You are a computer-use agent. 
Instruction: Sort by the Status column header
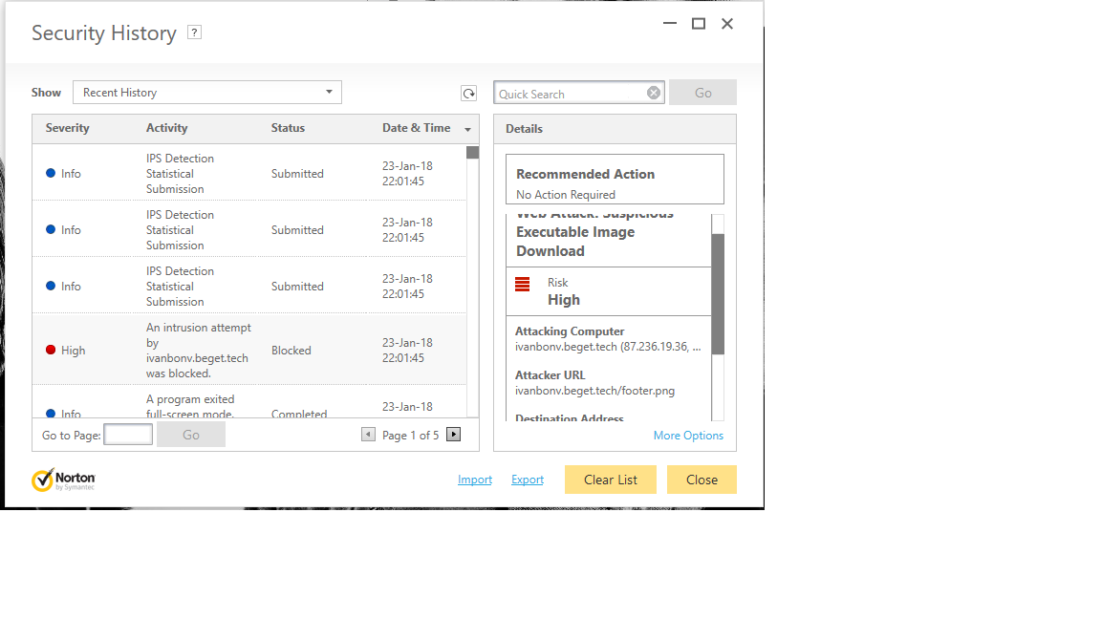pos(288,128)
